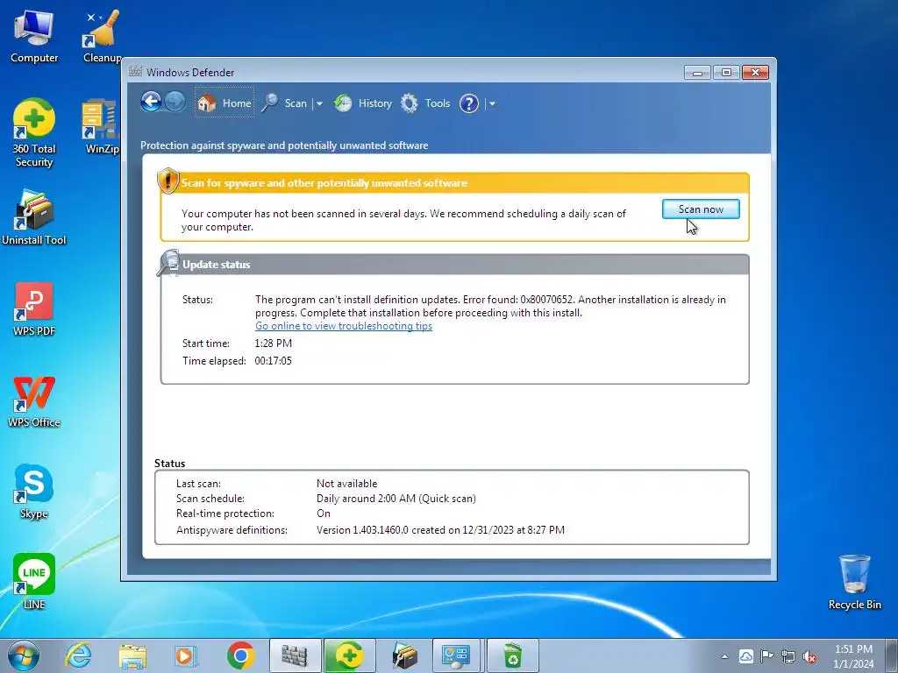
Task: Click the Forward navigation arrow
Action: click(x=175, y=103)
